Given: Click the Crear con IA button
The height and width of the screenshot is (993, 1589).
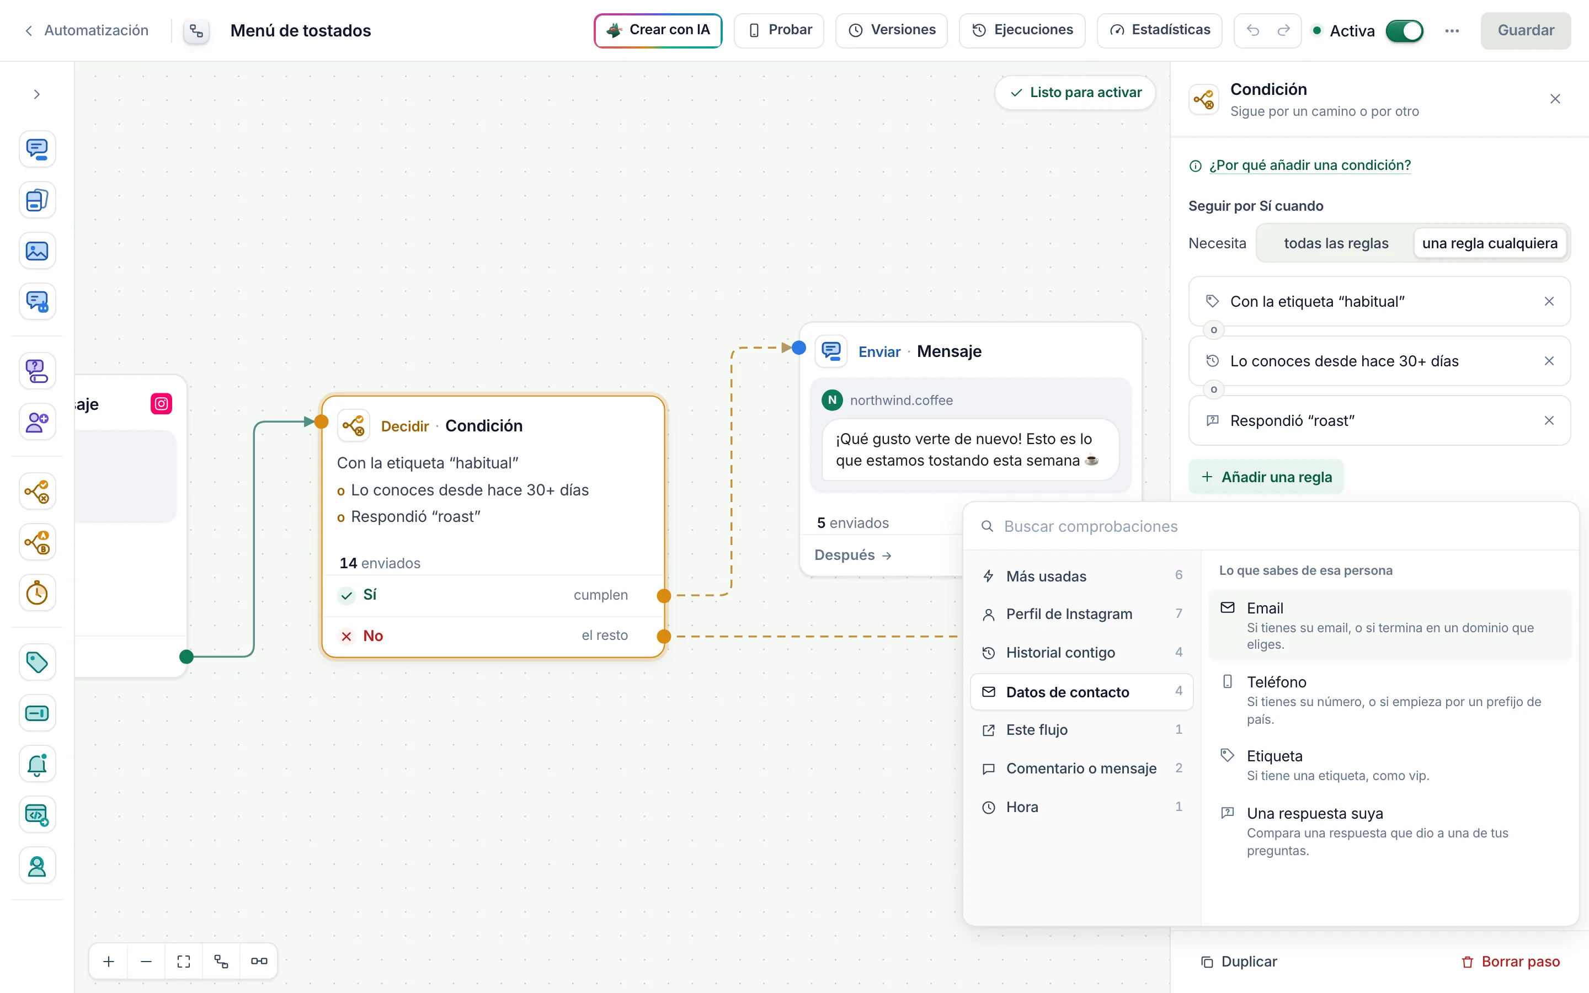Looking at the screenshot, I should pyautogui.click(x=658, y=30).
